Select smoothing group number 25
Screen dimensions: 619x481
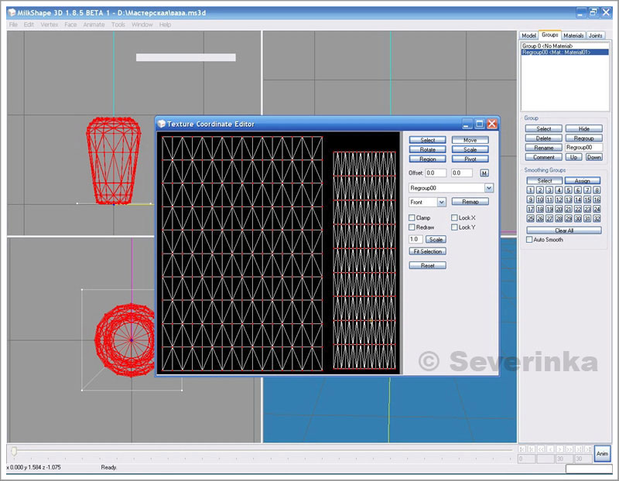530,219
